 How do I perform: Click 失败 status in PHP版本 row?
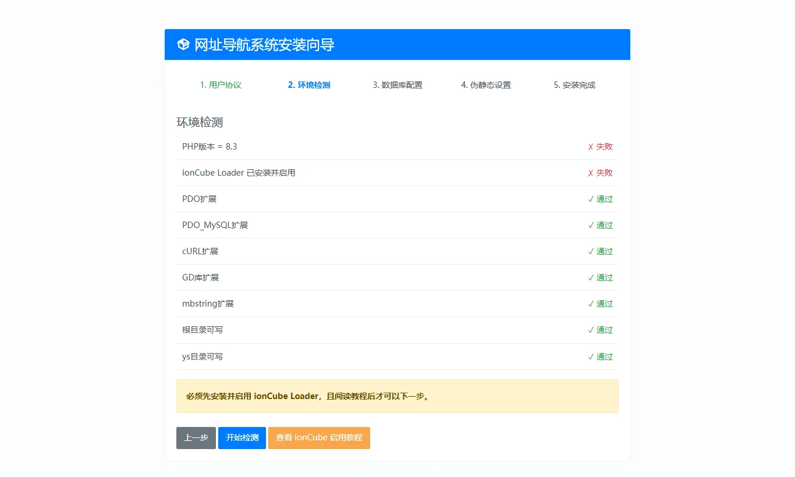[x=600, y=147]
